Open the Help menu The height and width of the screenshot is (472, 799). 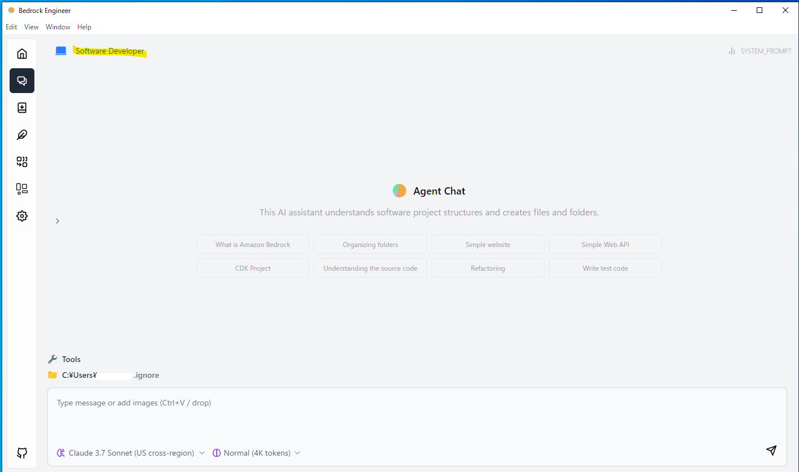coord(84,27)
